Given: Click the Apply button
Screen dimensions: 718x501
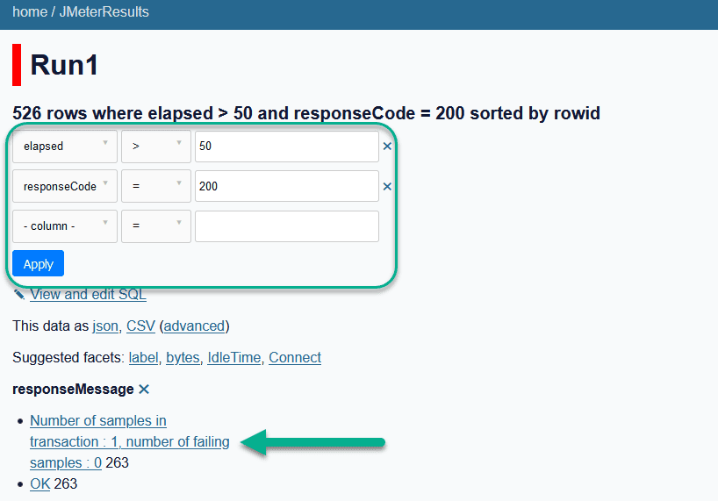Looking at the screenshot, I should (x=38, y=263).
